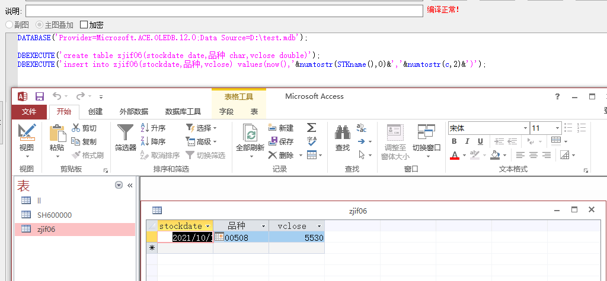Select the 副图 radio button
The height and width of the screenshot is (281, 607).
pos(9,25)
